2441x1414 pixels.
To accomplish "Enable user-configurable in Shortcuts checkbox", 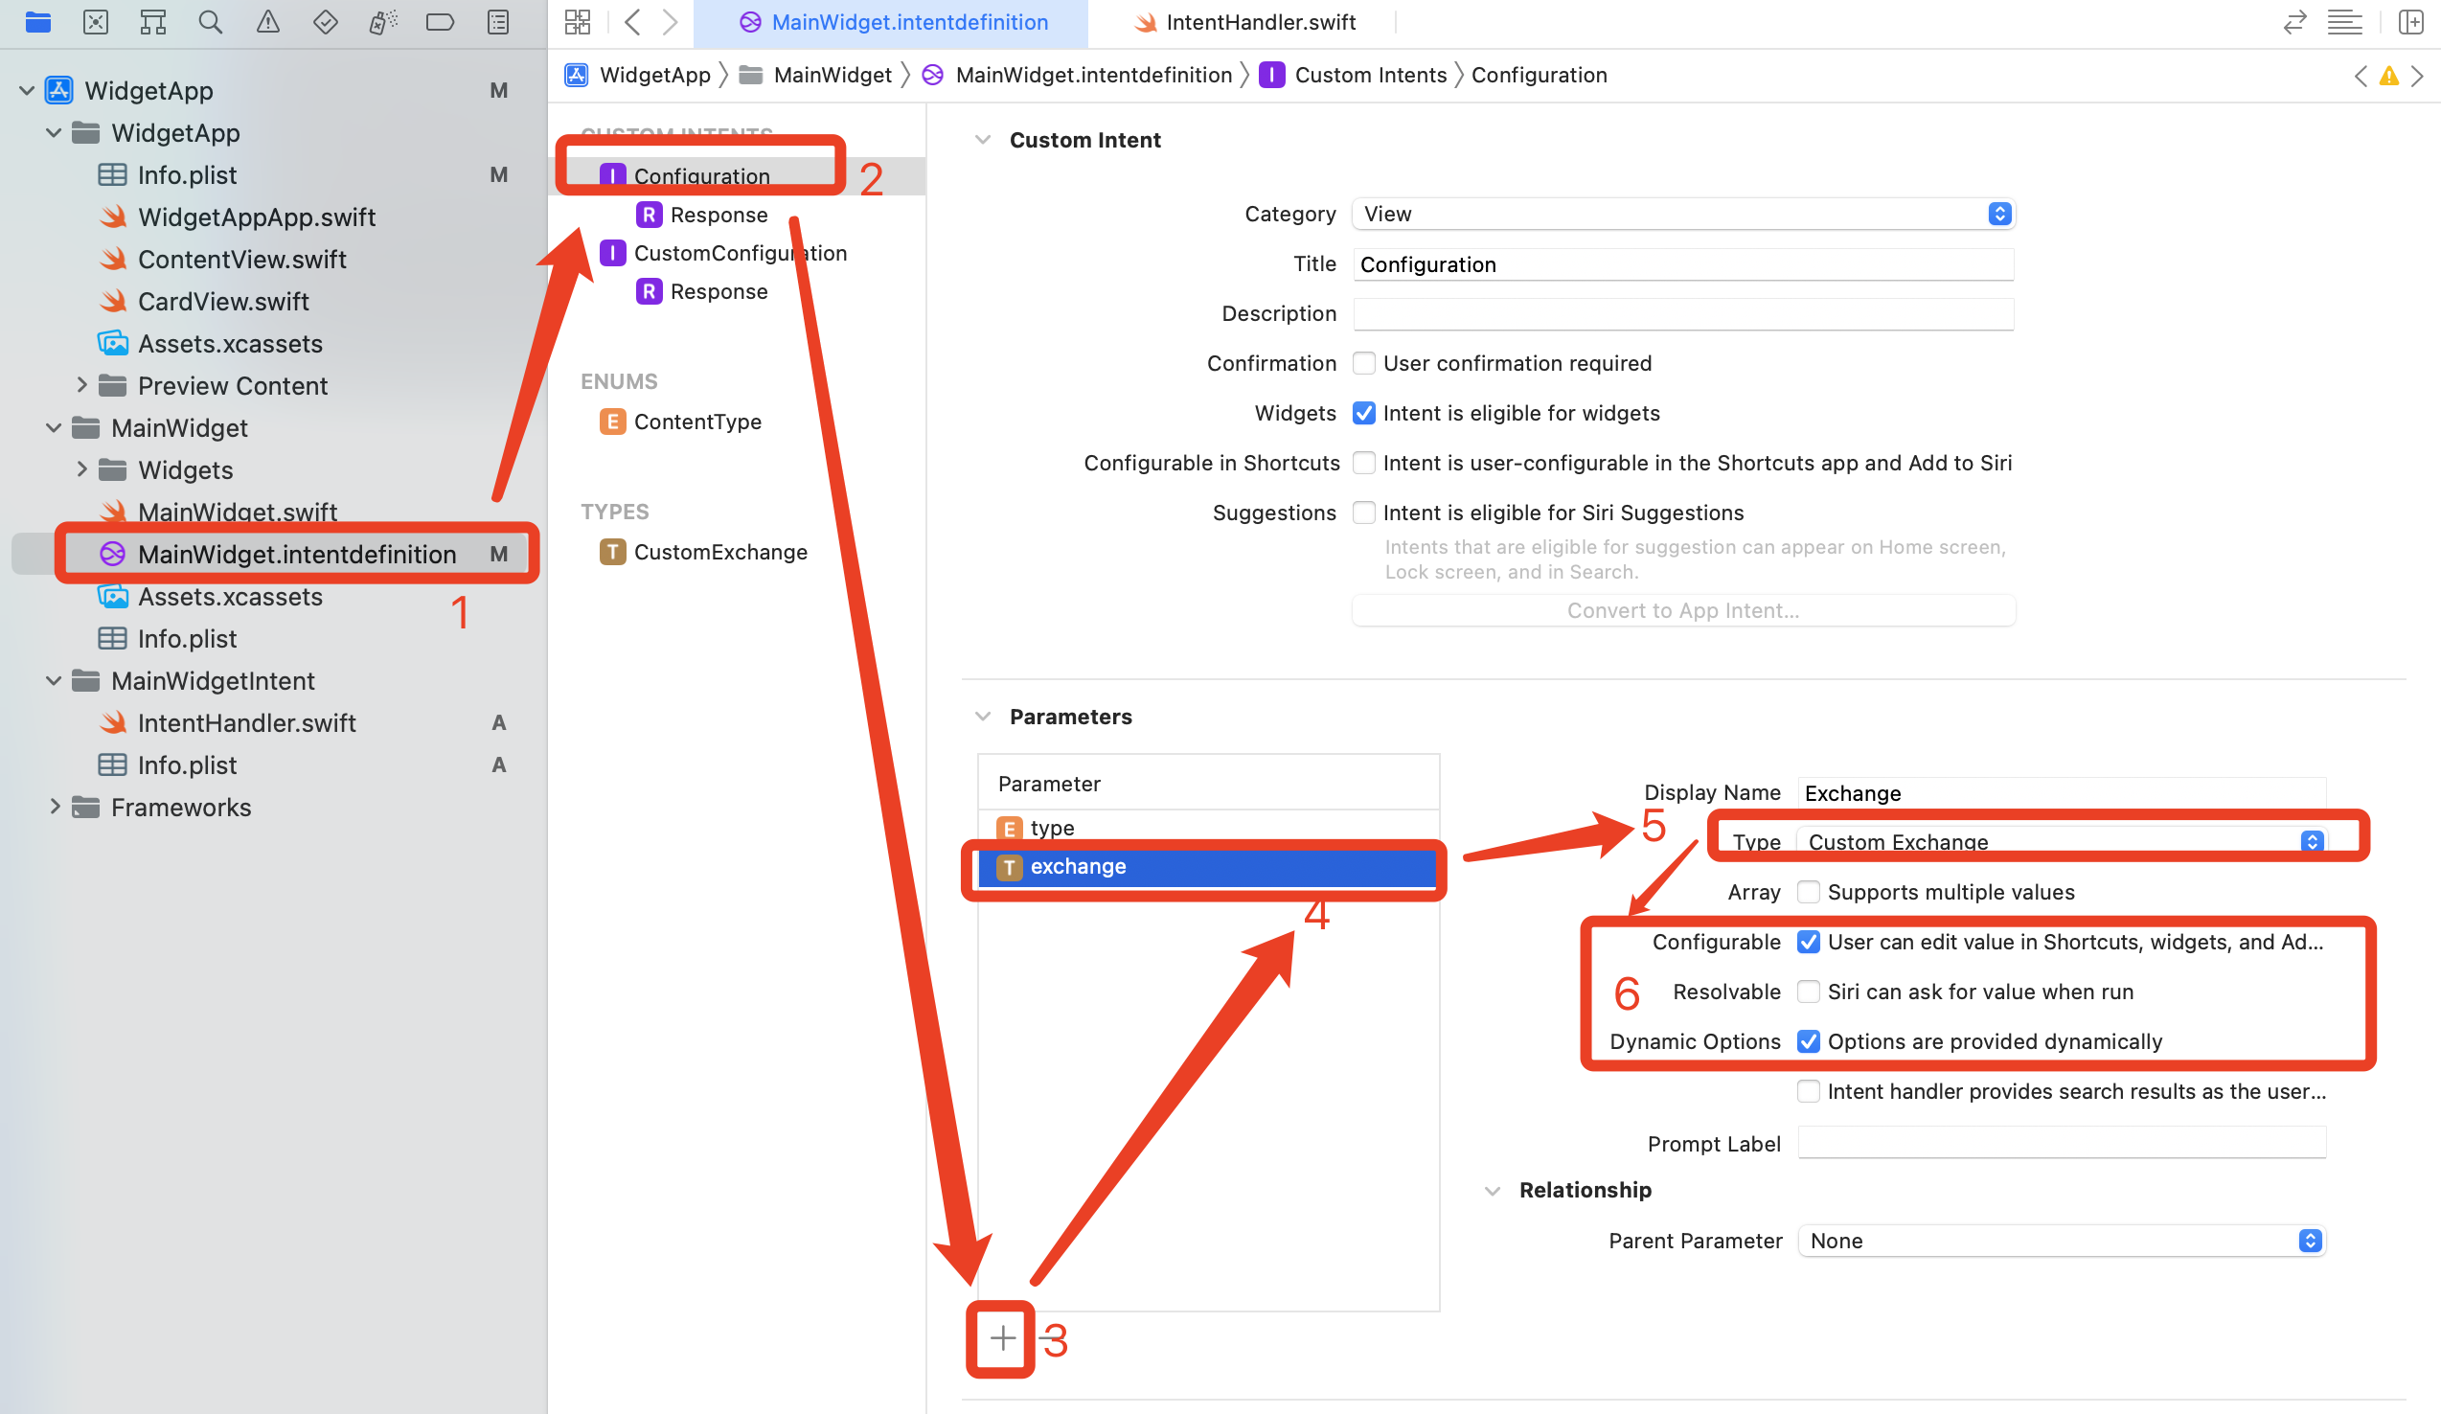I will coord(1364,463).
